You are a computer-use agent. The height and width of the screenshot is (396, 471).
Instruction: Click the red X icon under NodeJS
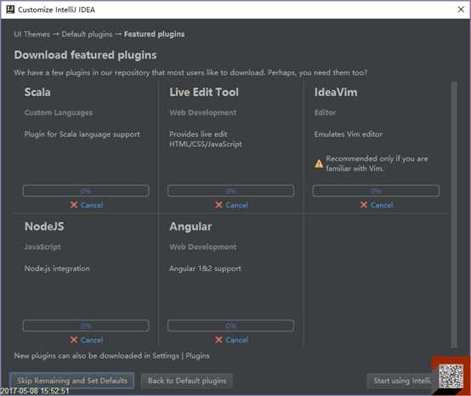point(74,340)
